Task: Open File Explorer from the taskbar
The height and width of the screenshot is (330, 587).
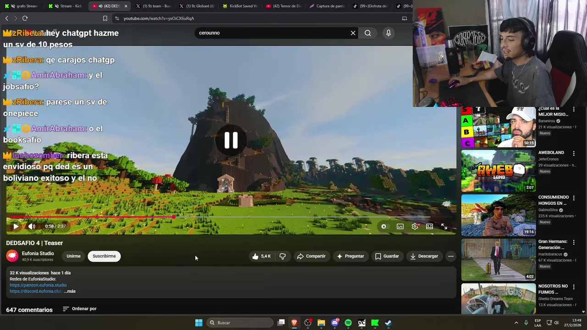Action: click(321, 323)
